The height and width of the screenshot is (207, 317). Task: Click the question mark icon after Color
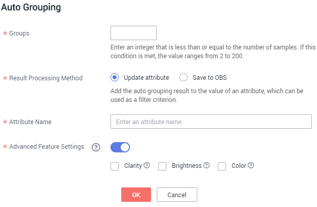(251, 165)
